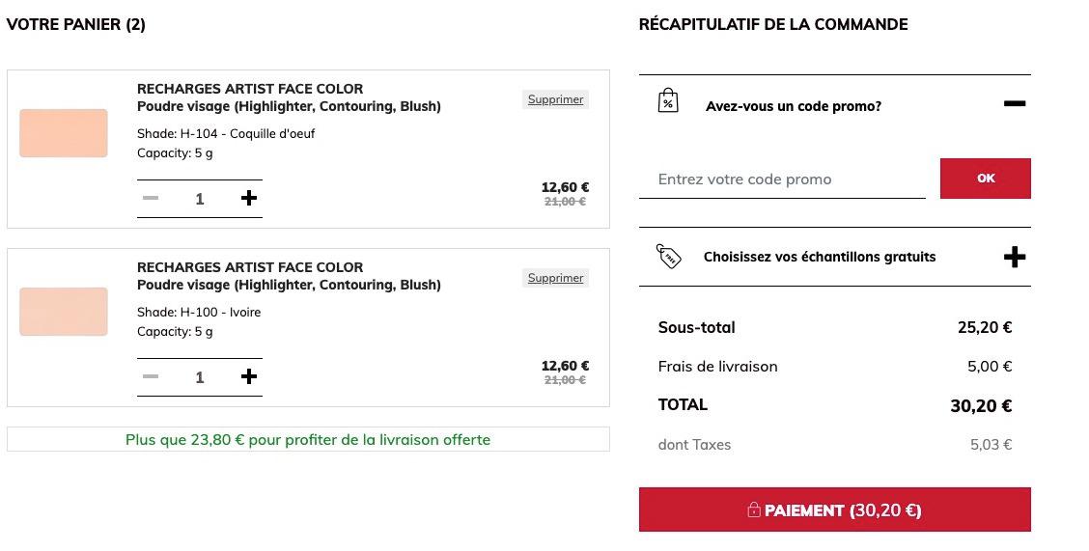Image resolution: width=1089 pixels, height=551 pixels.
Task: Click the free samples tag icon
Action: coord(669,256)
